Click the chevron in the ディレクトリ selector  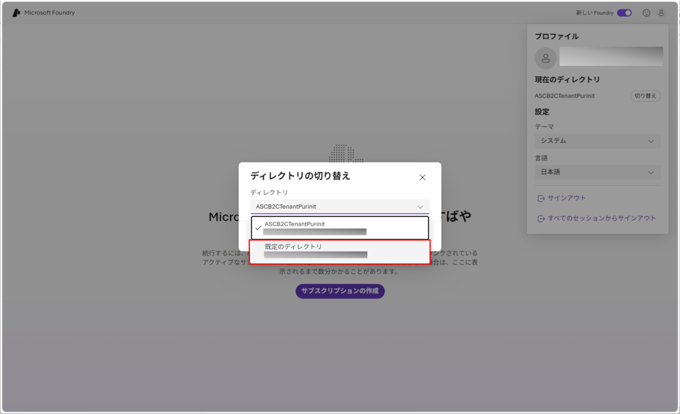pos(420,207)
